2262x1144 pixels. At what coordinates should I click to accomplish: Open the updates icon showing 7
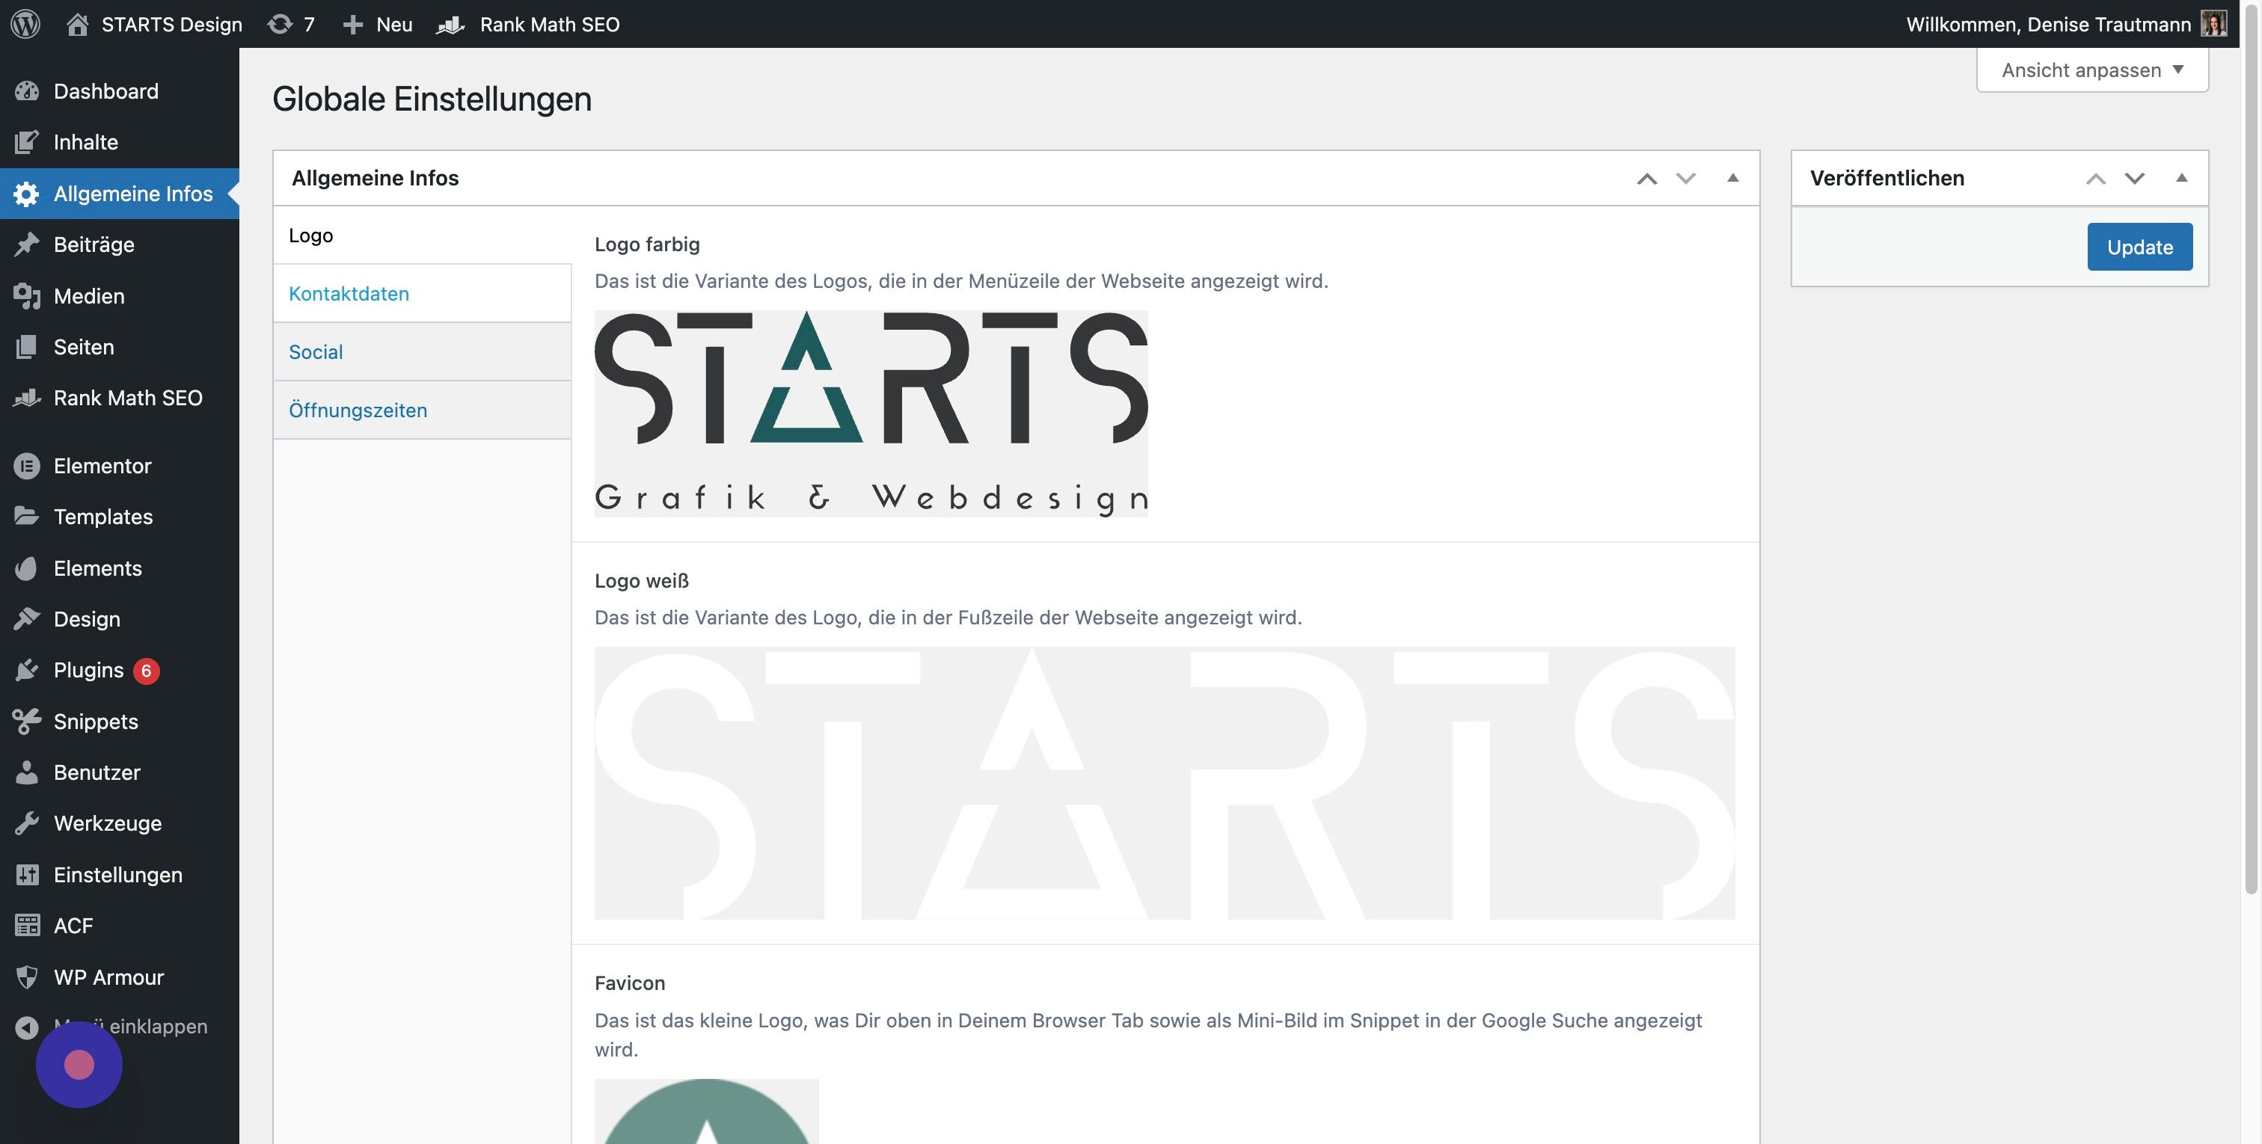click(x=280, y=24)
